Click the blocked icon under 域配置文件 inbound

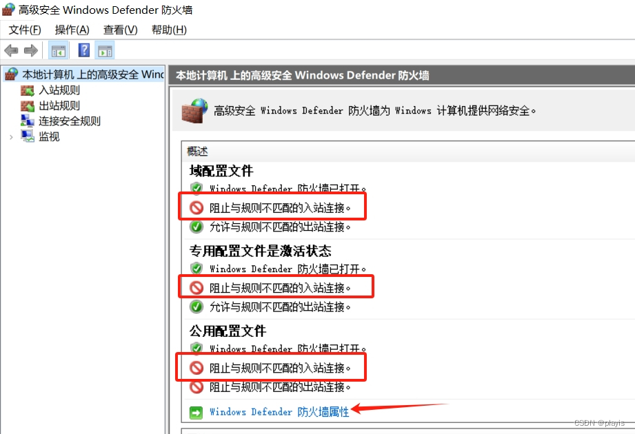196,208
